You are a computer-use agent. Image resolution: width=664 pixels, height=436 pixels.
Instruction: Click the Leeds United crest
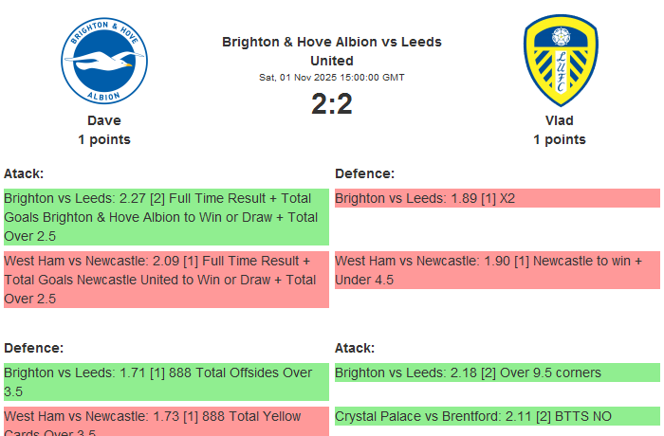pos(560,60)
